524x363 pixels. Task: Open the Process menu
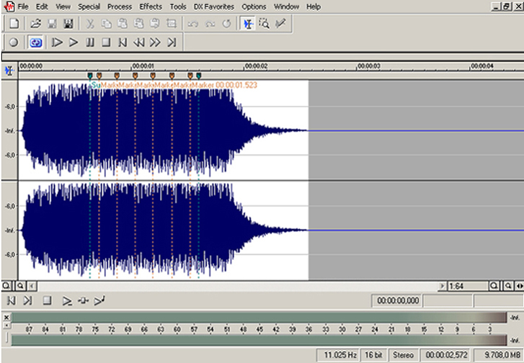point(119,6)
